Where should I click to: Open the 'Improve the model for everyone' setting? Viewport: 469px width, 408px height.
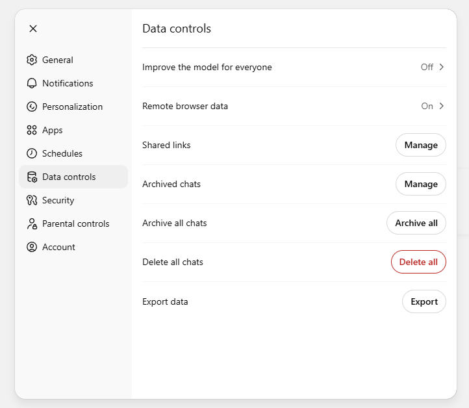207,67
